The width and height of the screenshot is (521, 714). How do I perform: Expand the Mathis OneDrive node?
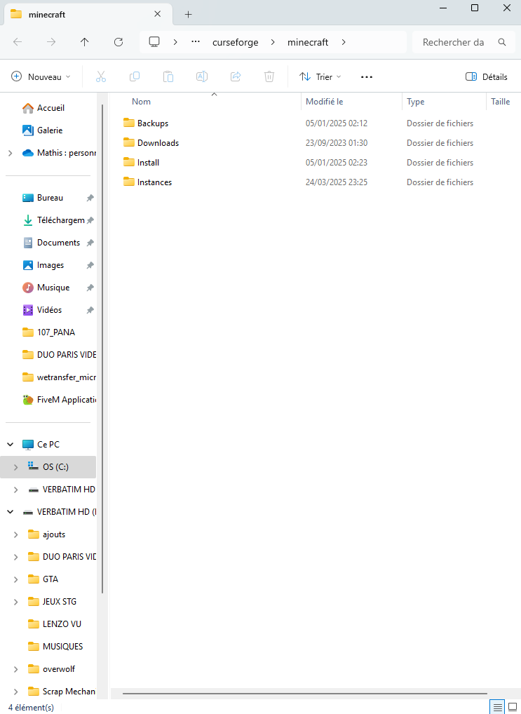(11, 153)
